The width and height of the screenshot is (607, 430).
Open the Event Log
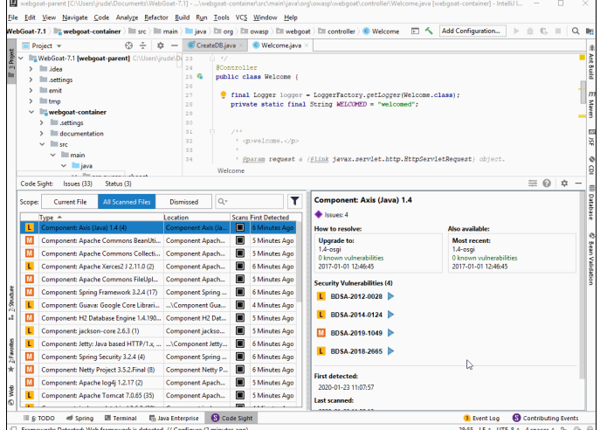[x=481, y=418]
